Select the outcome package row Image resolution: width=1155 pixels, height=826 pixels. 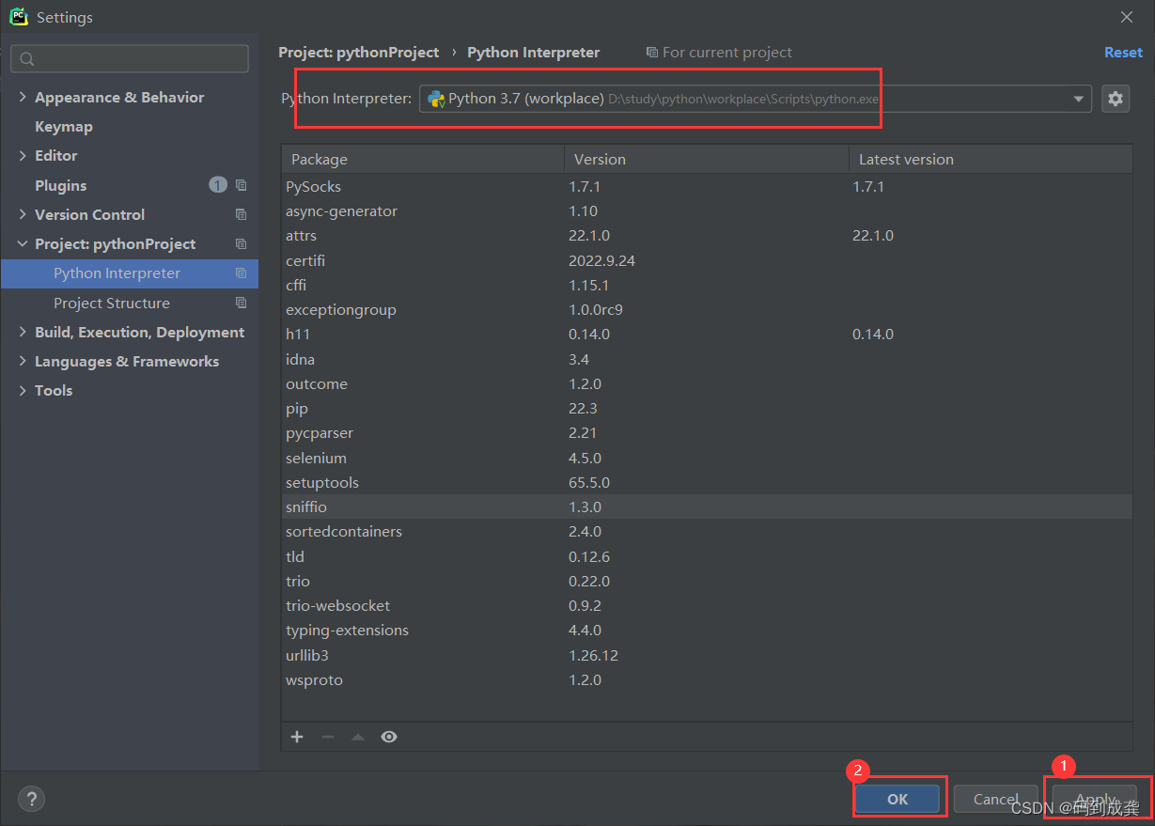tap(707, 383)
